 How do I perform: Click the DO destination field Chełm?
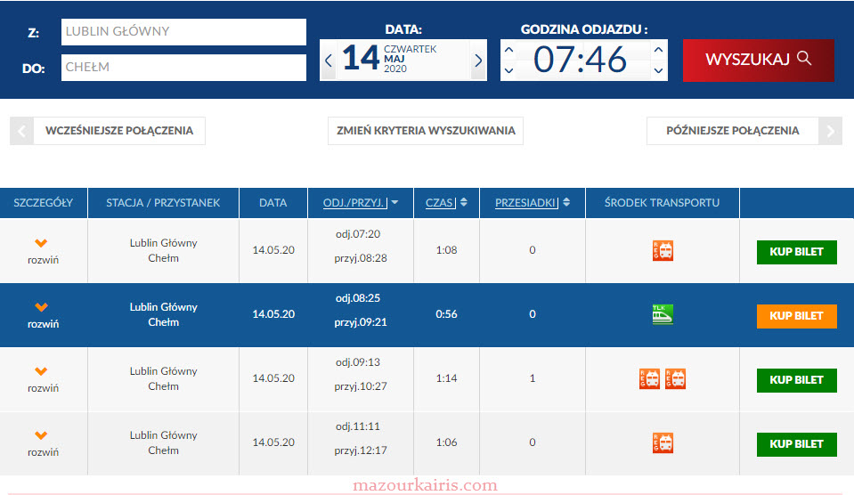click(x=183, y=67)
